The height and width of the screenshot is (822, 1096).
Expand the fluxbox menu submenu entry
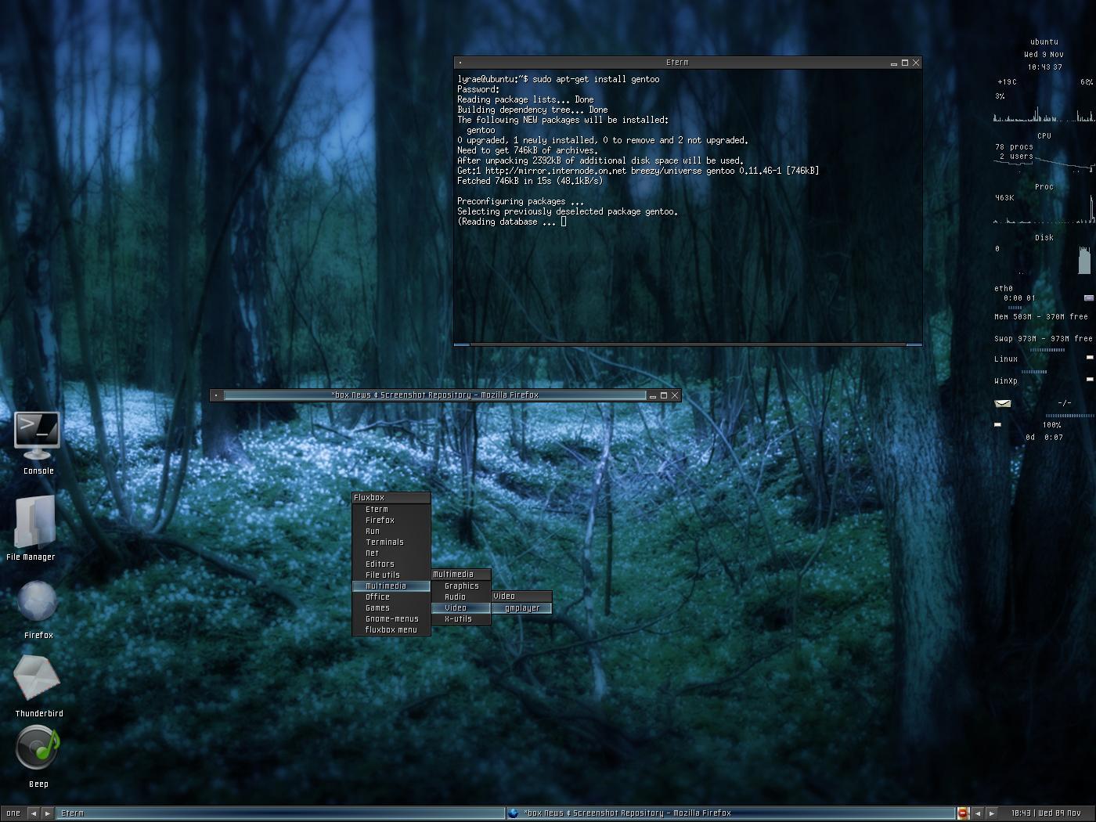click(x=391, y=630)
